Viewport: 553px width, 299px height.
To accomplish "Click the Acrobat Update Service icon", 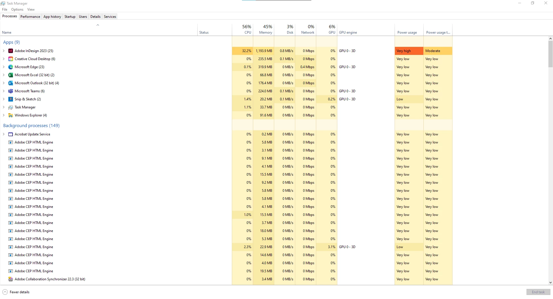I will (11, 134).
